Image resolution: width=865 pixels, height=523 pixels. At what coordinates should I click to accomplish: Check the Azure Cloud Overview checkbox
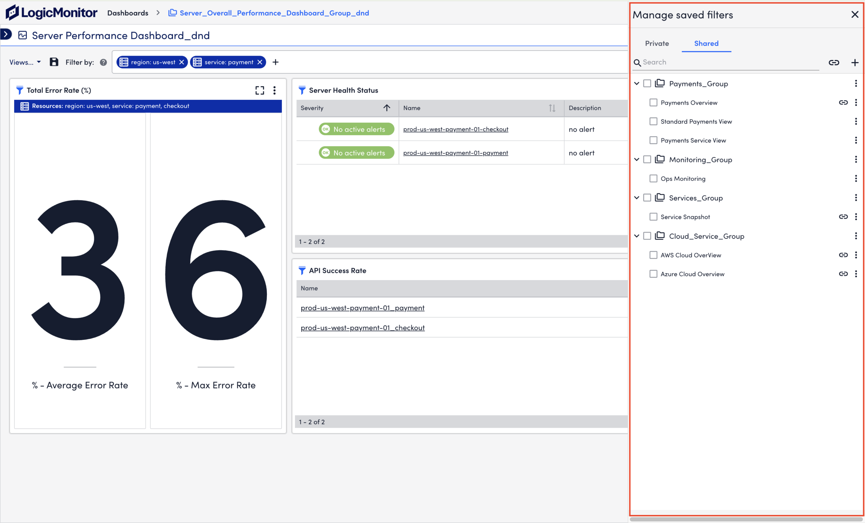(653, 274)
